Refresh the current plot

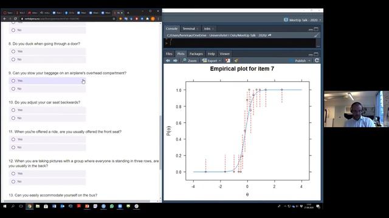317,61
